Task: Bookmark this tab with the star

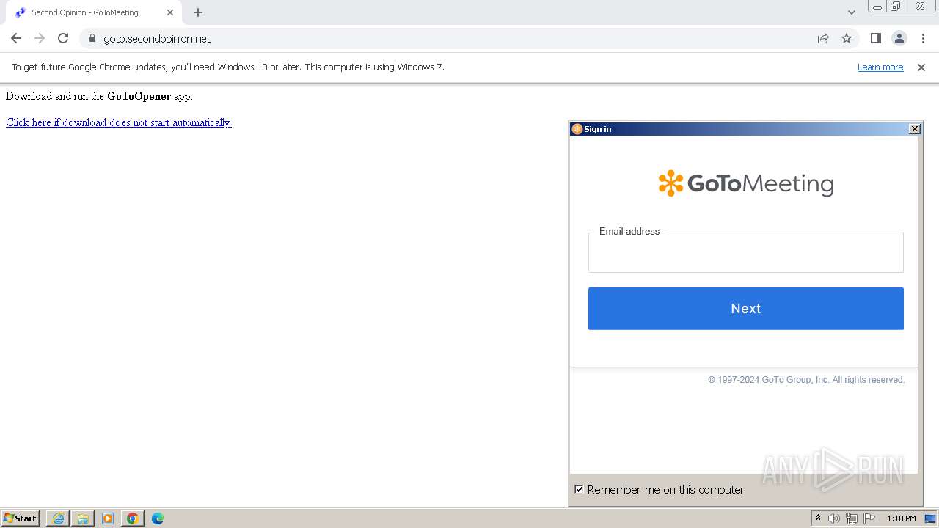Action: point(847,38)
